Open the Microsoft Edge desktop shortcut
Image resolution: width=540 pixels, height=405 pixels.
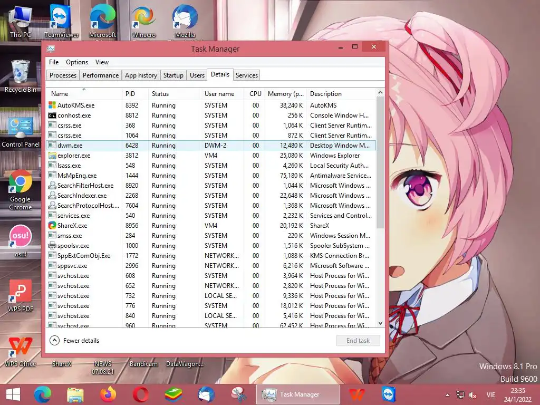102,21
